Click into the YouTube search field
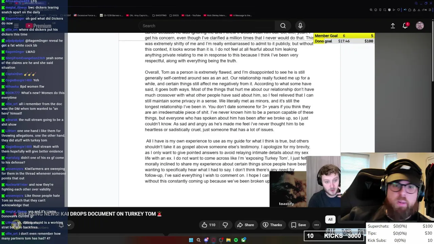The height and width of the screenshot is (244, 434). coord(207,26)
